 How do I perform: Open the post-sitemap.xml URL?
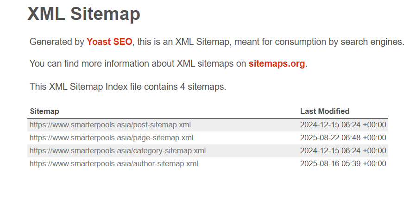(110, 125)
